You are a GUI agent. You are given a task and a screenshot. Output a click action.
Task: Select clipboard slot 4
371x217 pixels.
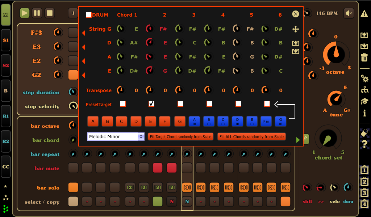364,204
